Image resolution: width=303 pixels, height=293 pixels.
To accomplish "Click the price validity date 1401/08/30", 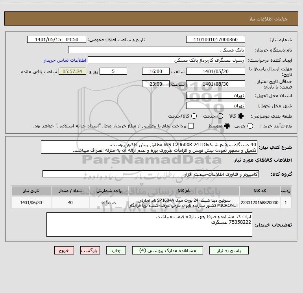I will coord(216,84).
